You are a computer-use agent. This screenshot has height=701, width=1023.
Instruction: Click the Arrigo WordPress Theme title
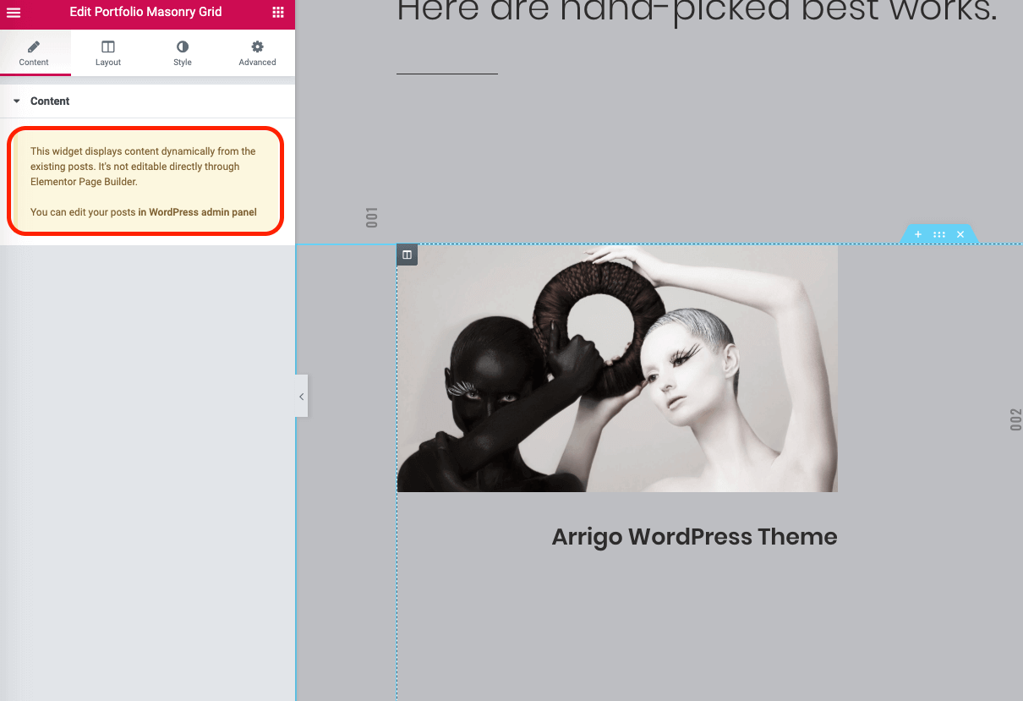coord(694,537)
